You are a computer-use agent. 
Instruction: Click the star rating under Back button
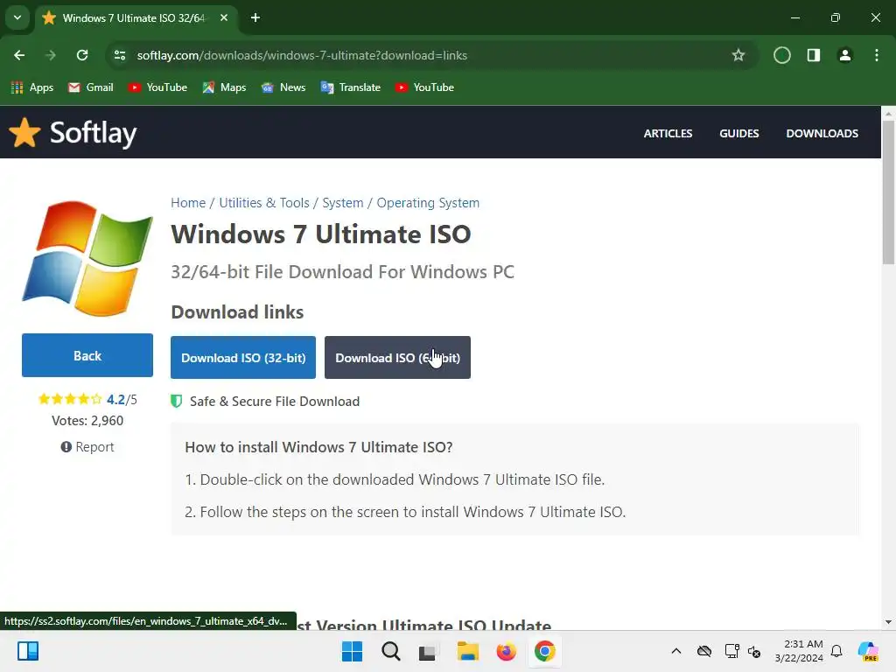click(x=70, y=399)
